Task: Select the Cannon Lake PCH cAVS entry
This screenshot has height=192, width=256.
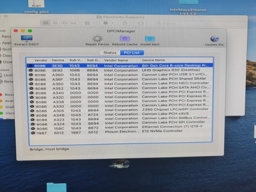Action: tap(165, 113)
